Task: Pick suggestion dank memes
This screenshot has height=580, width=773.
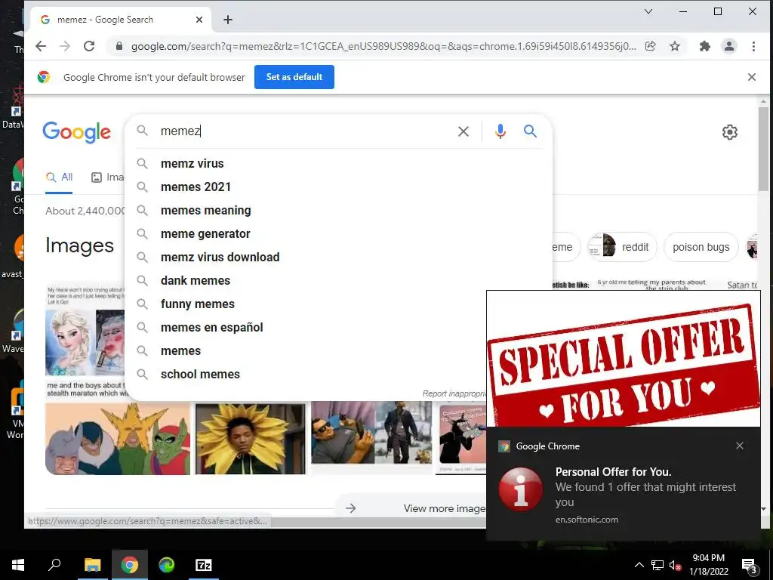Action: (339, 281)
